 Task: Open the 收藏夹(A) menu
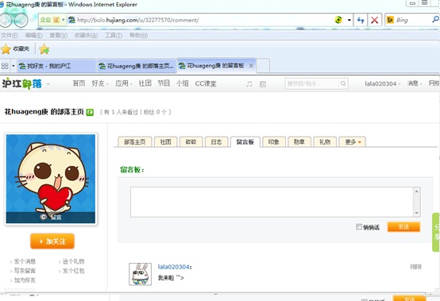pos(86,36)
